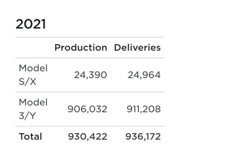The image size is (233, 157).
Task: Select the Production column header
Action: point(80,48)
